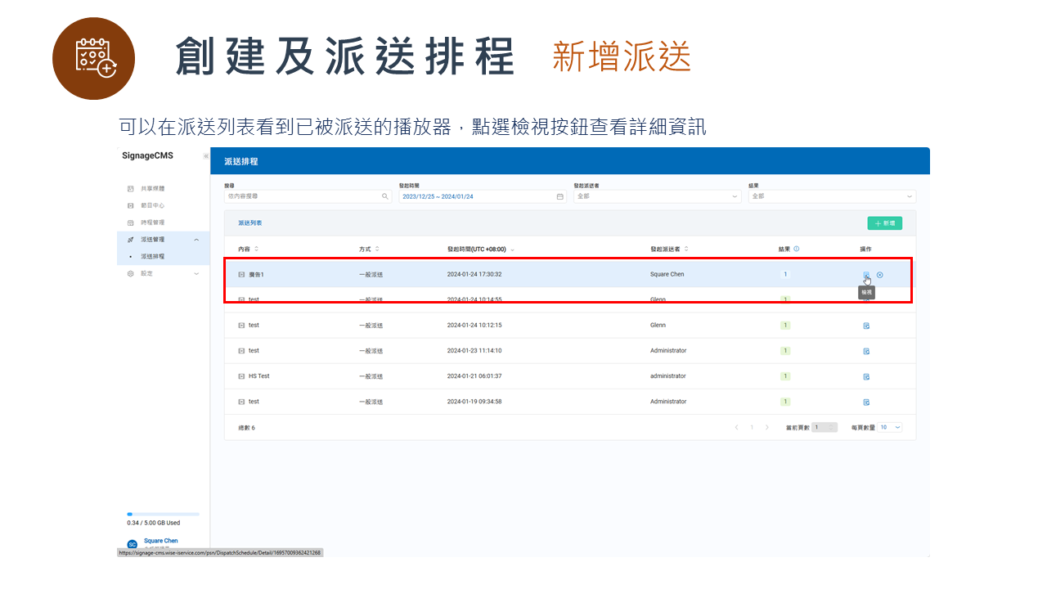The height and width of the screenshot is (589, 1047).
Task: Open the 設定 gear icon
Action: click(131, 272)
